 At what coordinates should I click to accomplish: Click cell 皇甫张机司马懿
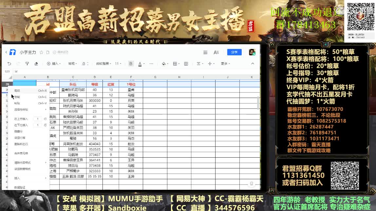73,90
